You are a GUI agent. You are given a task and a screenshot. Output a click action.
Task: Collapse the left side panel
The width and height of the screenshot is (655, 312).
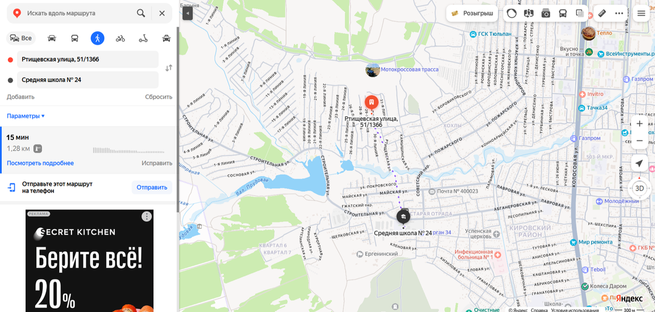[x=187, y=13]
